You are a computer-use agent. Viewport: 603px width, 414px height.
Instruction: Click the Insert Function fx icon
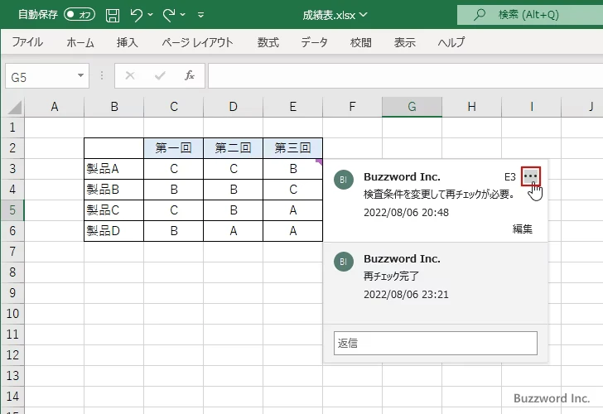[x=190, y=75]
